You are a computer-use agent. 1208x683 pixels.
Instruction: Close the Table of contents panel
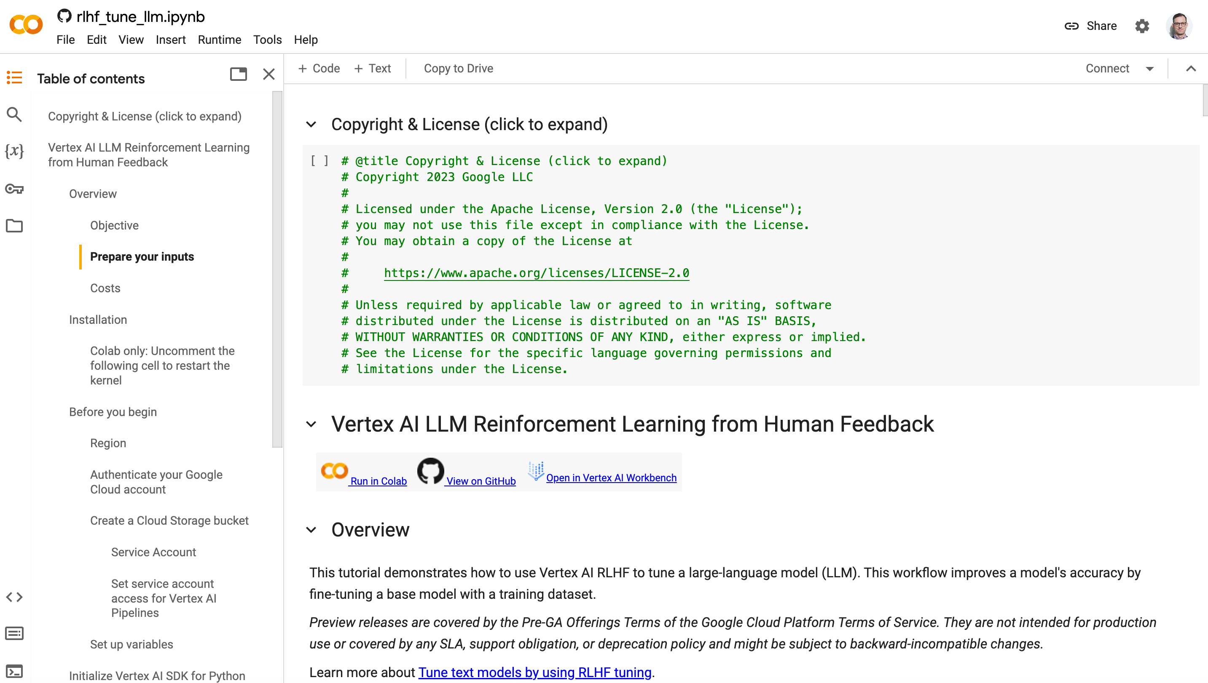pos(269,74)
